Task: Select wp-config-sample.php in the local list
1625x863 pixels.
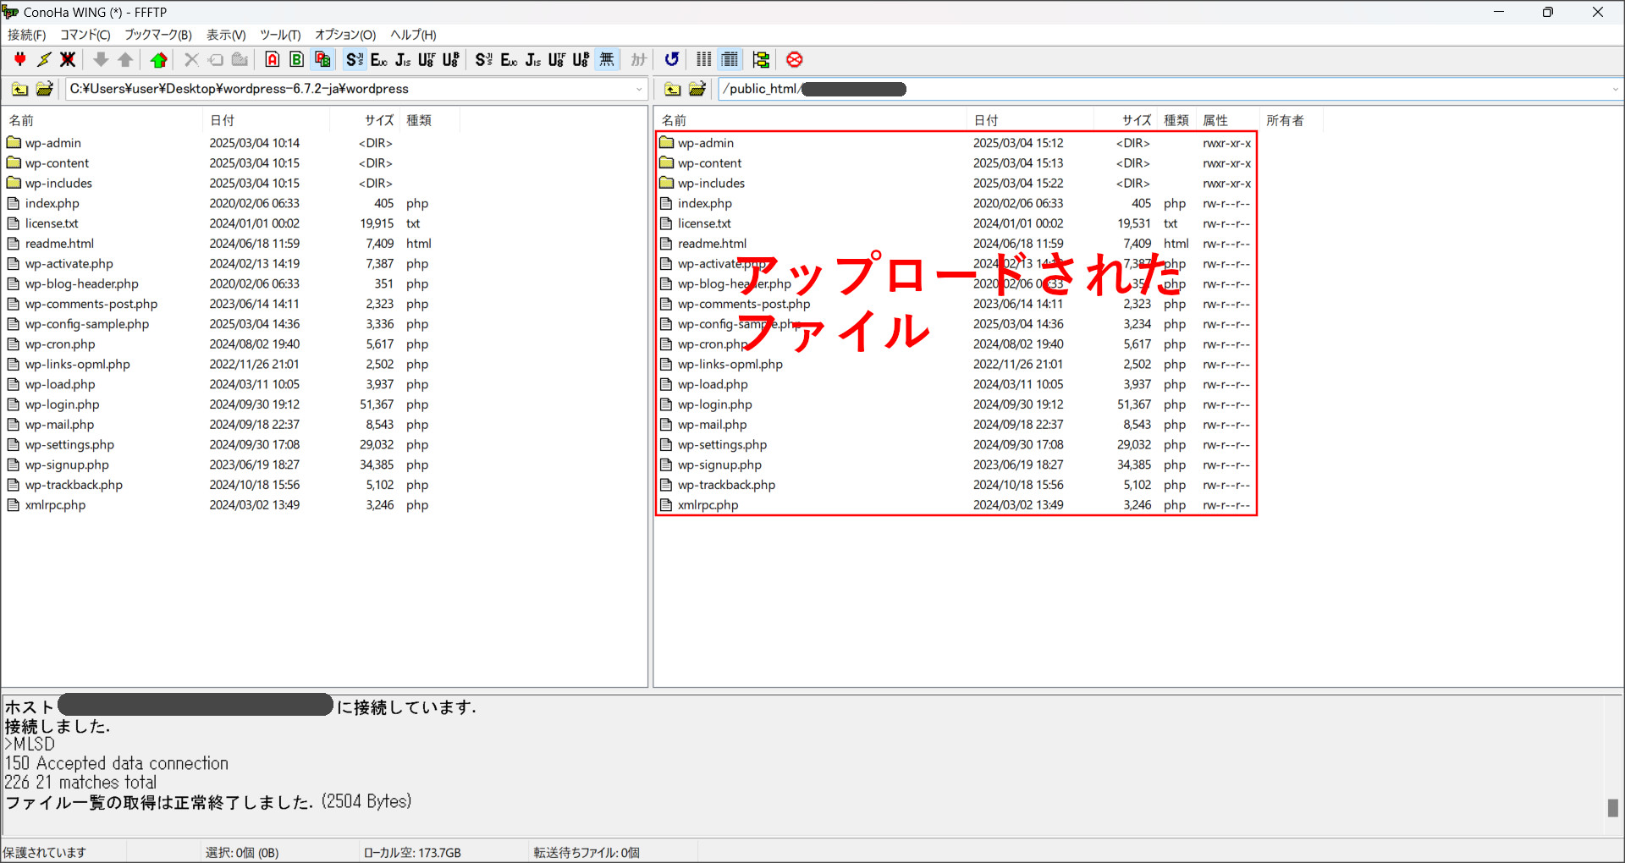Action: pos(86,324)
